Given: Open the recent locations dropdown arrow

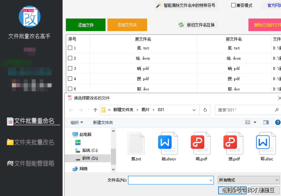Looking at the screenshot, I should [88, 110].
